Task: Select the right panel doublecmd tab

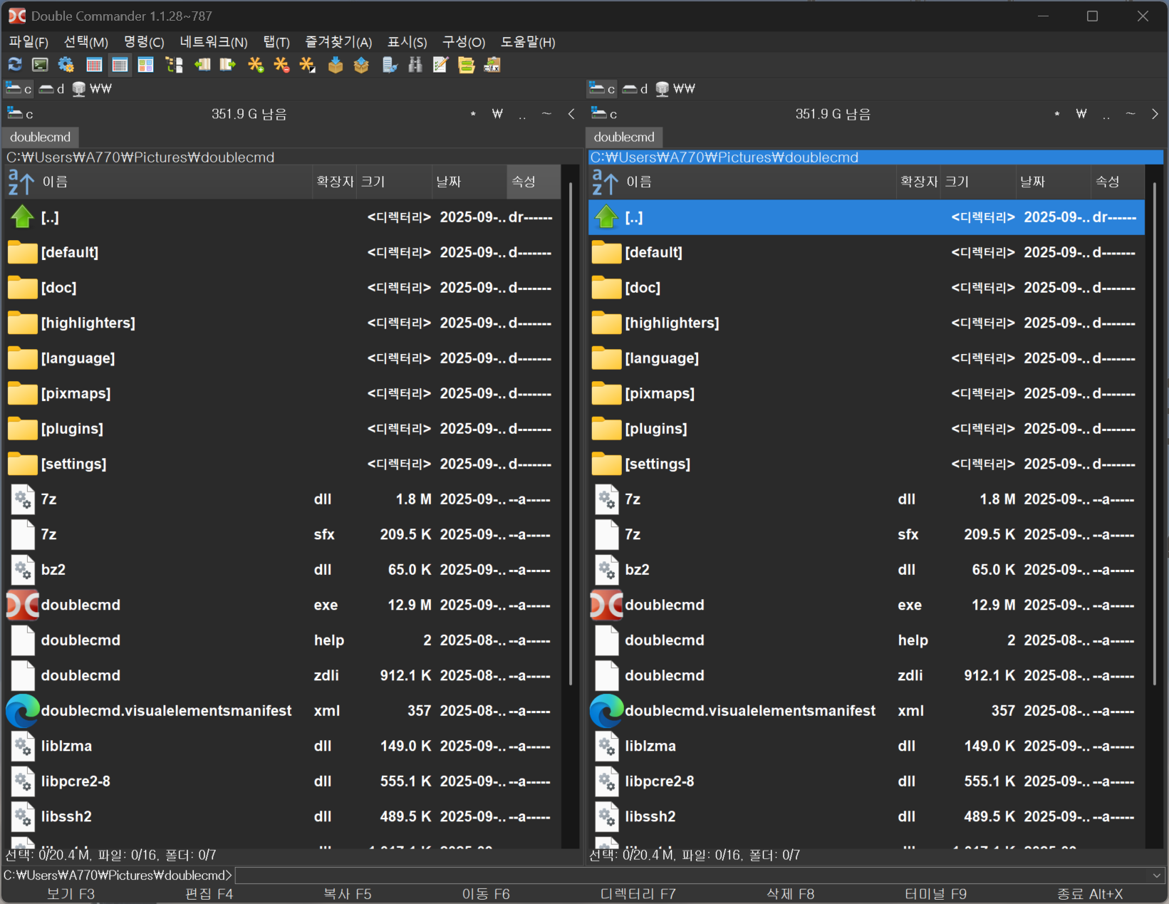Action: click(x=624, y=137)
